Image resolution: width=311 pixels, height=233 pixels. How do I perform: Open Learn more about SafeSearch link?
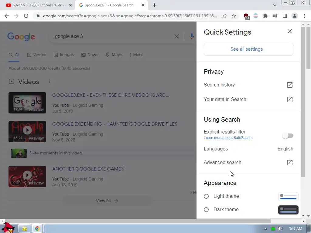228,138
